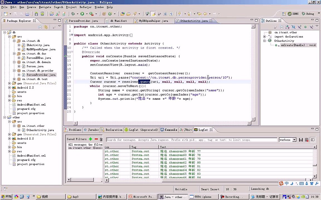Toggle Hide Fields in Outline view
321x200 pixels.
click(x=293, y=27)
